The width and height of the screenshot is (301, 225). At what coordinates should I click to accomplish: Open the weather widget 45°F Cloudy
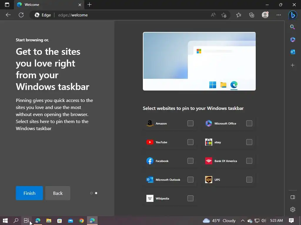click(219, 221)
